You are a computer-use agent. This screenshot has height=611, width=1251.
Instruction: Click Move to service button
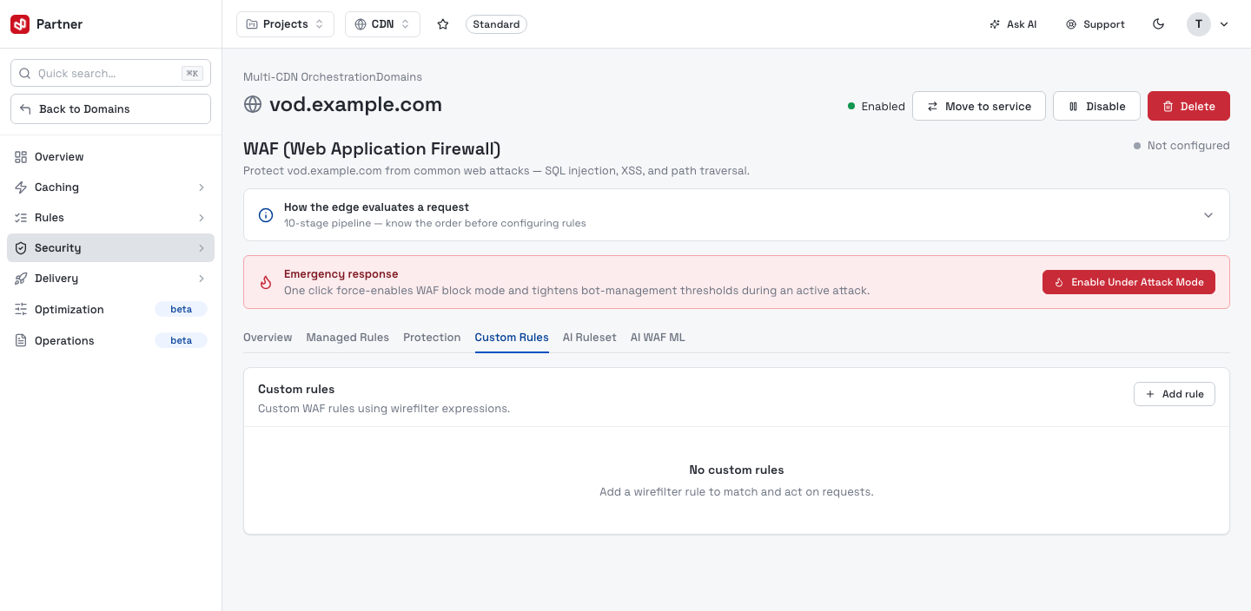click(979, 106)
